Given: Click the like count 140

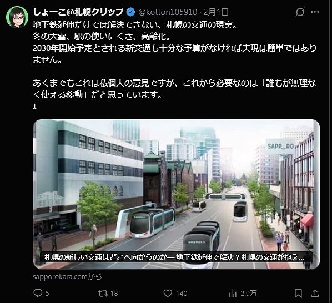Looking at the screenshot, I should [182, 293].
